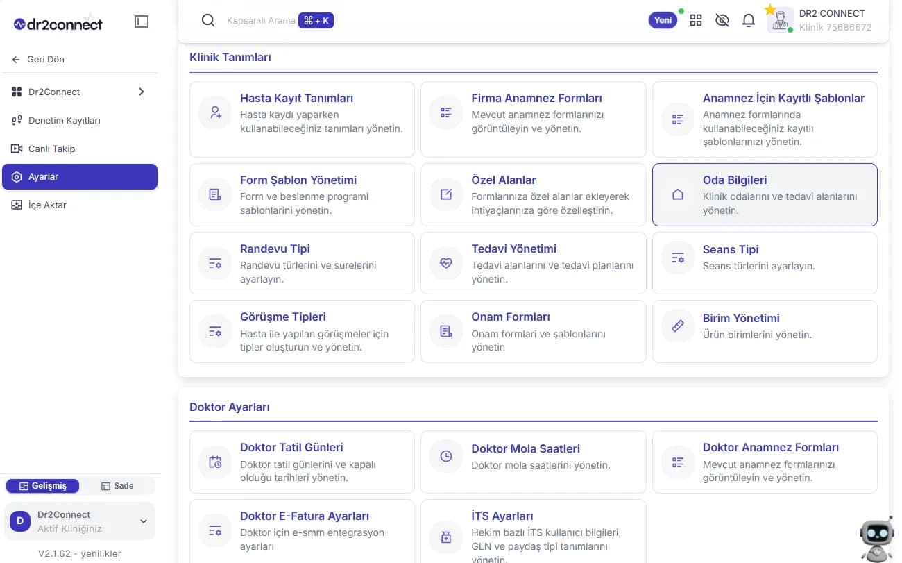Open İçe Aktar in sidebar
This screenshot has width=902, height=563.
tap(80, 205)
